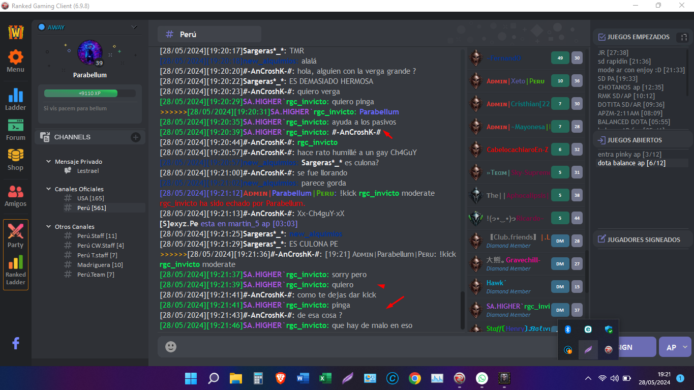Open the Calculator taskbar icon
Image resolution: width=694 pixels, height=390 pixels.
[258, 378]
